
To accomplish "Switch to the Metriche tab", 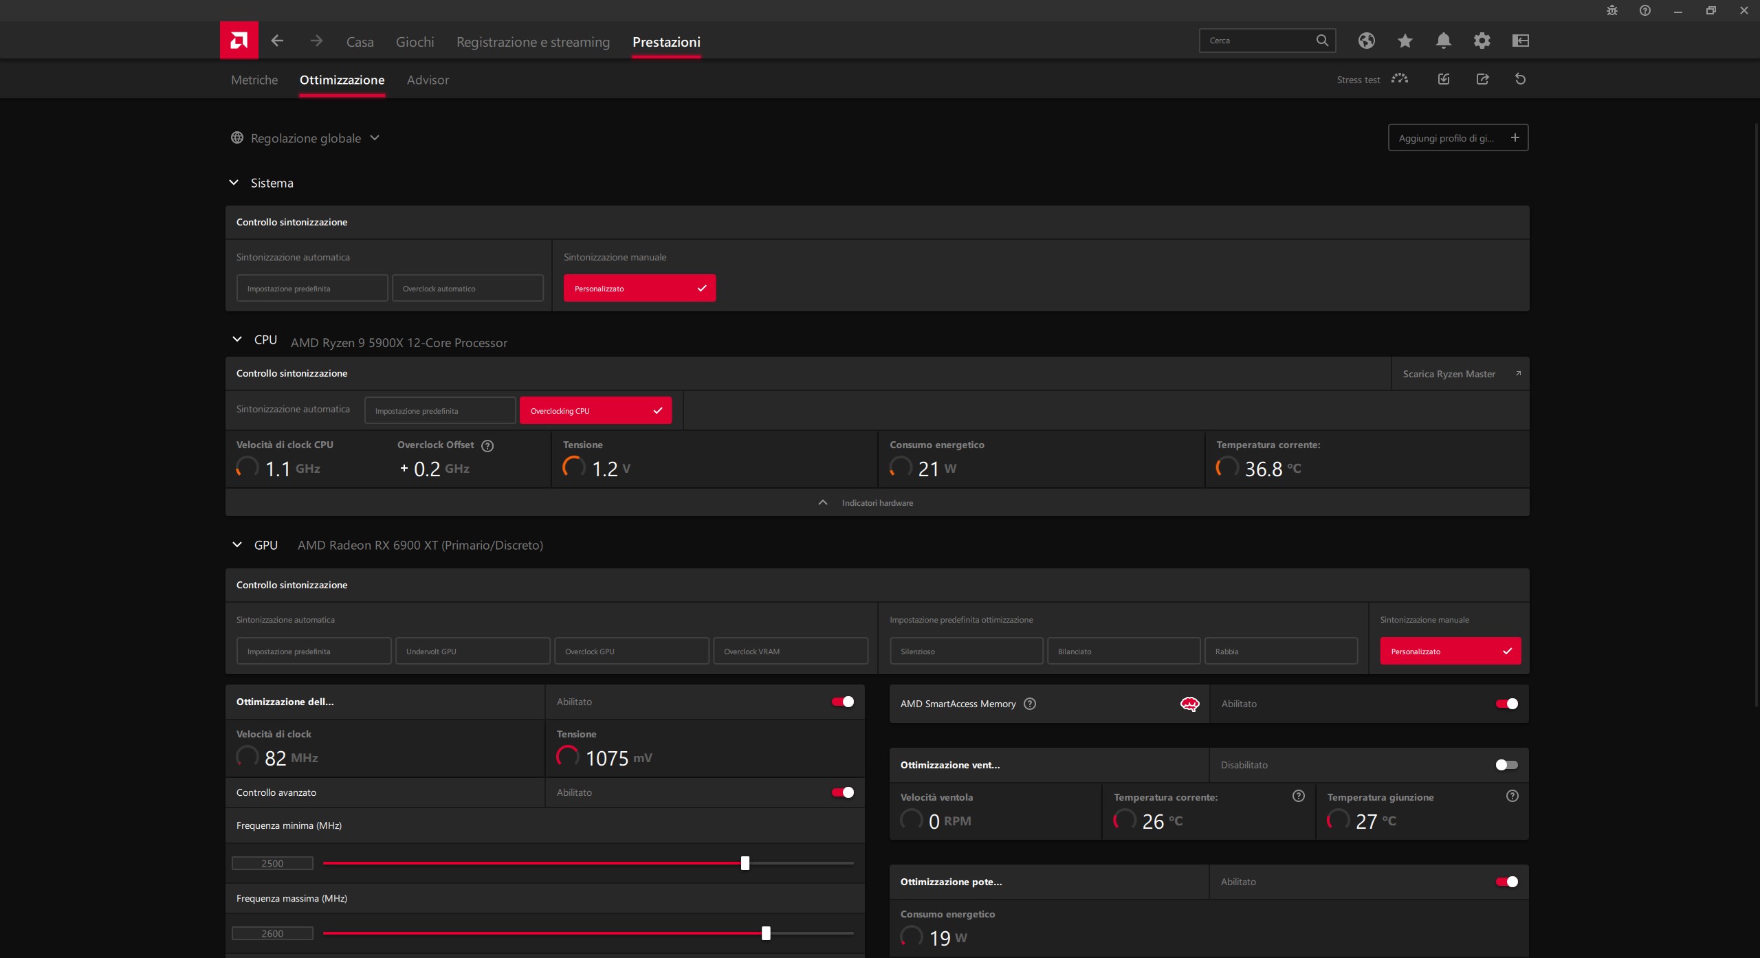I will coord(254,80).
